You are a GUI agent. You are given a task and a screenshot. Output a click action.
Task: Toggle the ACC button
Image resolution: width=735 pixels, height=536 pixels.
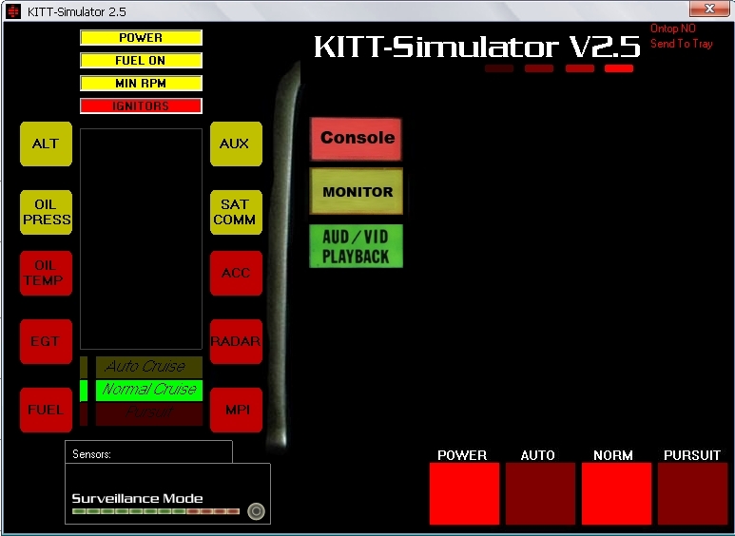coord(236,273)
